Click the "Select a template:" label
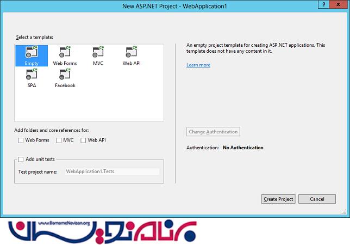The image size is (350, 245). tap(34, 38)
